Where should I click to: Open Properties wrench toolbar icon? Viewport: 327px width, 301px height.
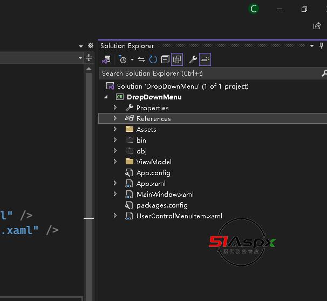[193, 59]
